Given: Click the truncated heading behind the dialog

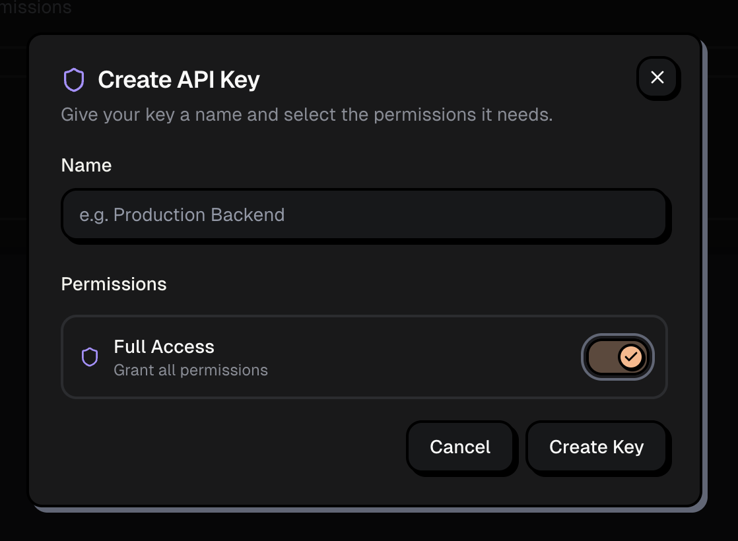Looking at the screenshot, I should (x=36, y=8).
